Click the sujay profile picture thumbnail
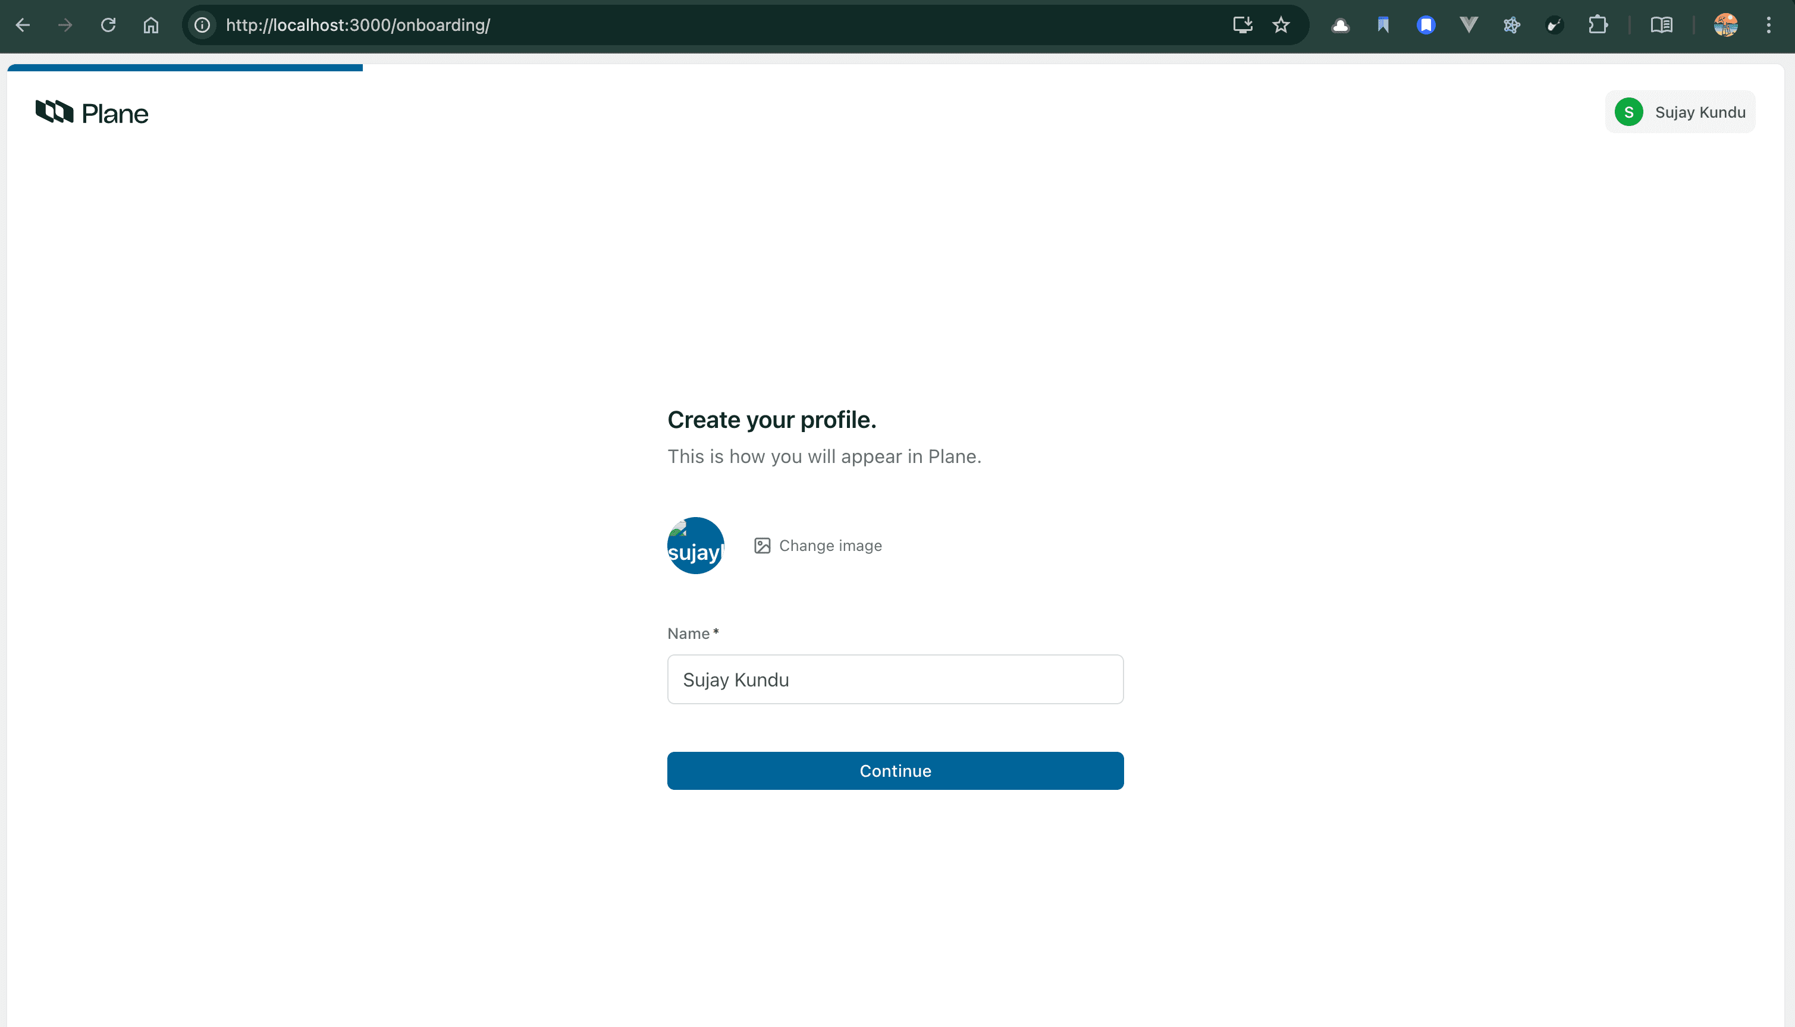The height and width of the screenshot is (1027, 1795). coord(695,545)
